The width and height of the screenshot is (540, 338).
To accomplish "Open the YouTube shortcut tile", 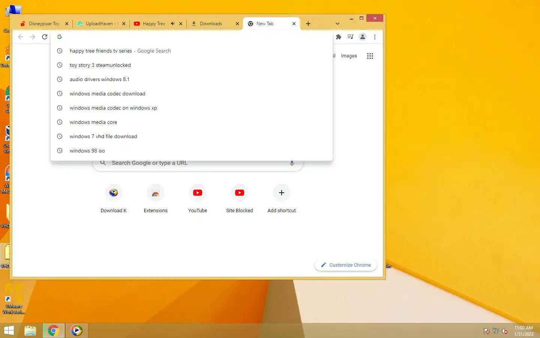I will [x=198, y=199].
